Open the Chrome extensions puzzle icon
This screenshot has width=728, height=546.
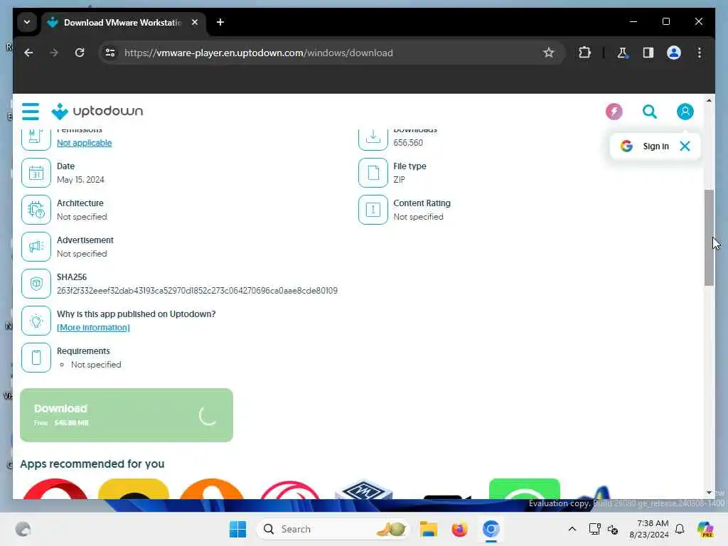[x=584, y=53]
